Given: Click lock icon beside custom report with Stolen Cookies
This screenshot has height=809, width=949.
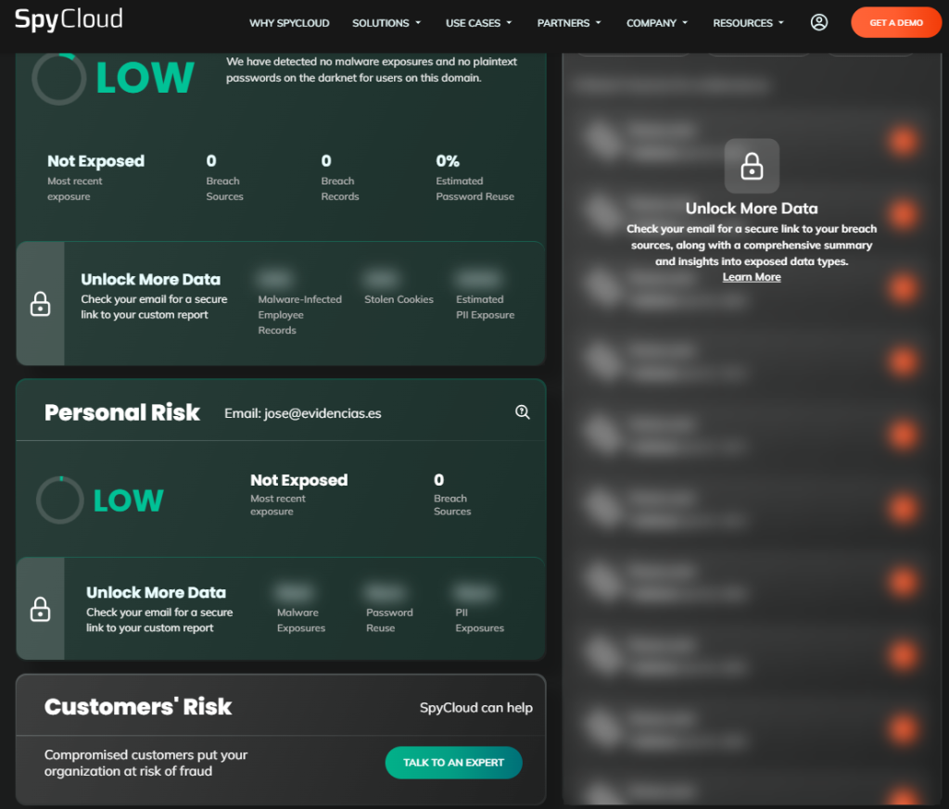Looking at the screenshot, I should pyautogui.click(x=41, y=304).
